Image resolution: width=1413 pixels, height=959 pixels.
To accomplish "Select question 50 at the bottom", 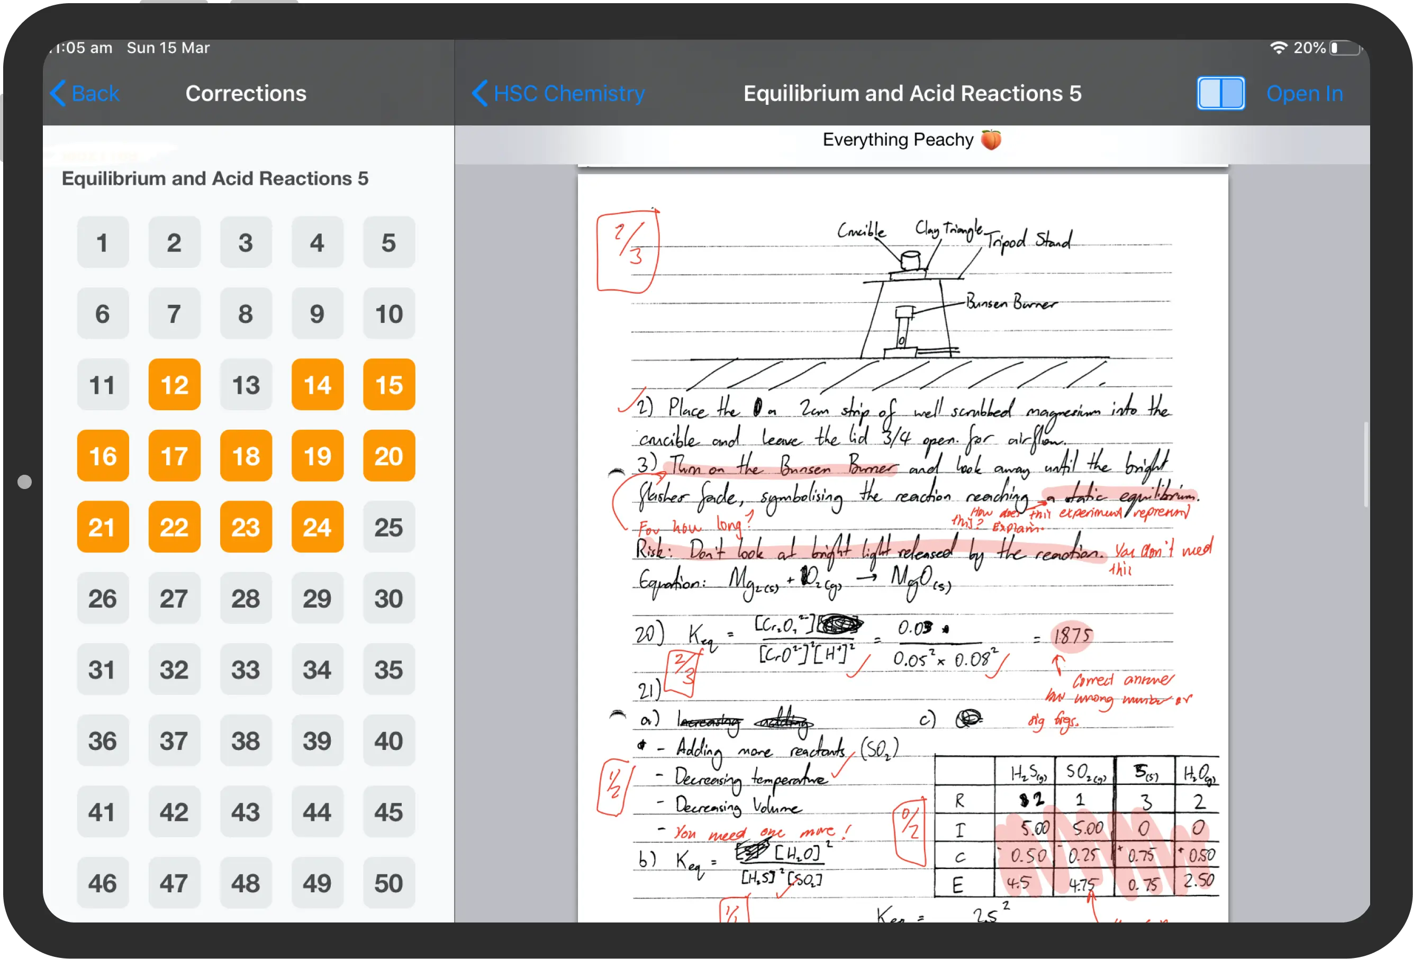I will click(388, 883).
